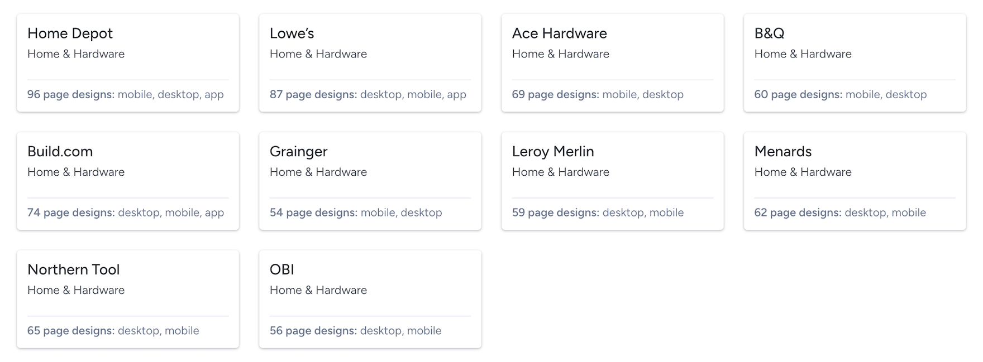Select the Ace Hardware title
The width and height of the screenshot is (983, 362).
pyautogui.click(x=559, y=33)
